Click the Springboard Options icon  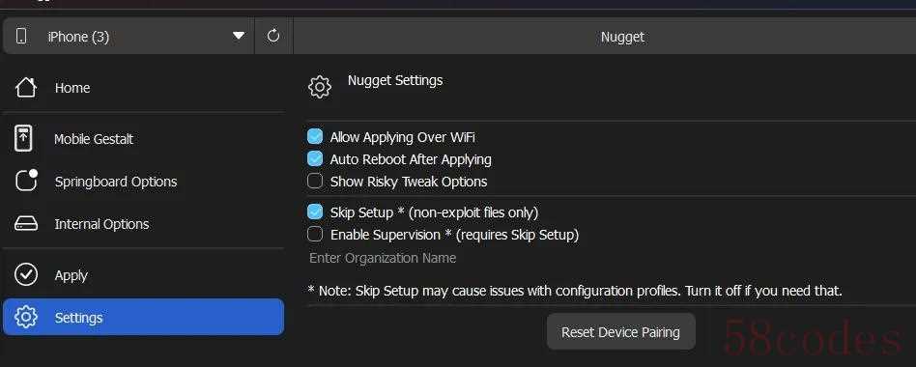coord(26,181)
